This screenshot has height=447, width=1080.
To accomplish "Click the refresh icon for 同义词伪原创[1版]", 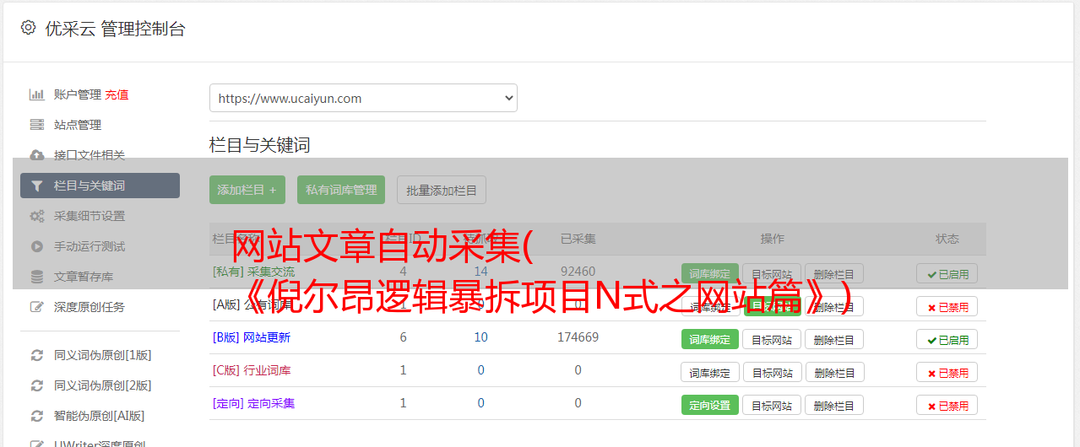I will tap(36, 355).
